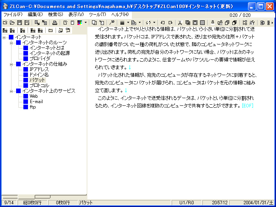Screen dimensions: 276x207
Task: Click the cyan [EOF] marker in text
Action: [248, 106]
